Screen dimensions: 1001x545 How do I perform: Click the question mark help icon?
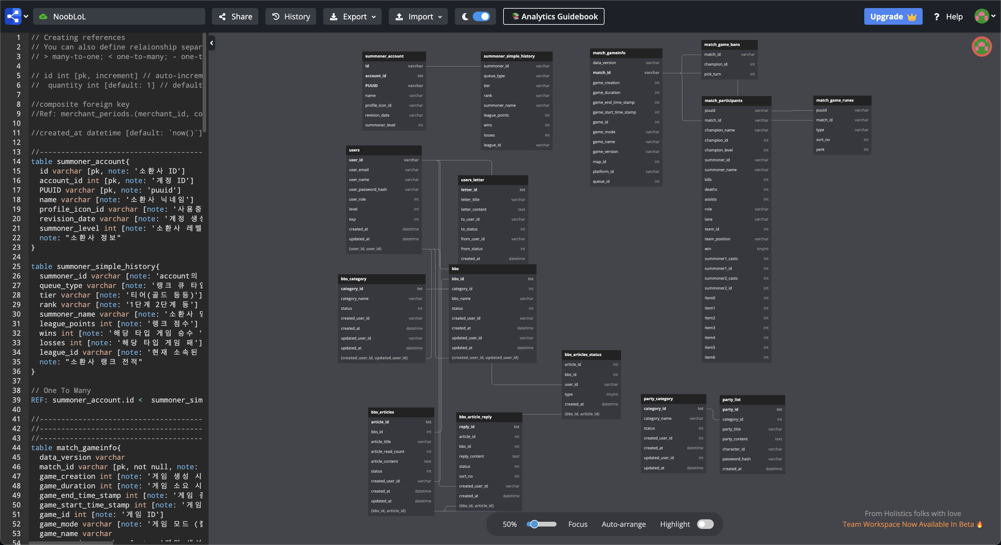[x=936, y=17]
